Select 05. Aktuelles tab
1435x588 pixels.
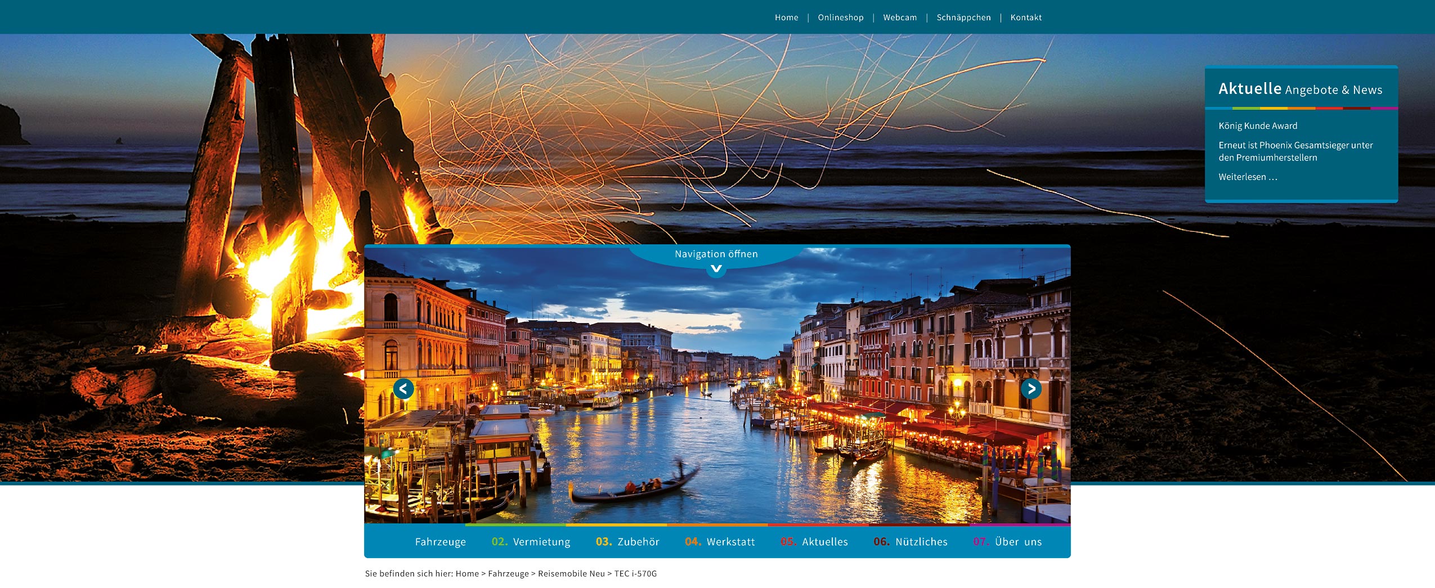click(814, 542)
